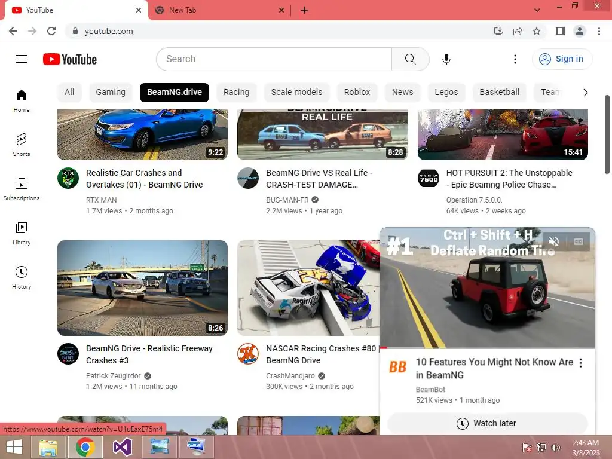Select the Roblox category chip

pyautogui.click(x=357, y=92)
